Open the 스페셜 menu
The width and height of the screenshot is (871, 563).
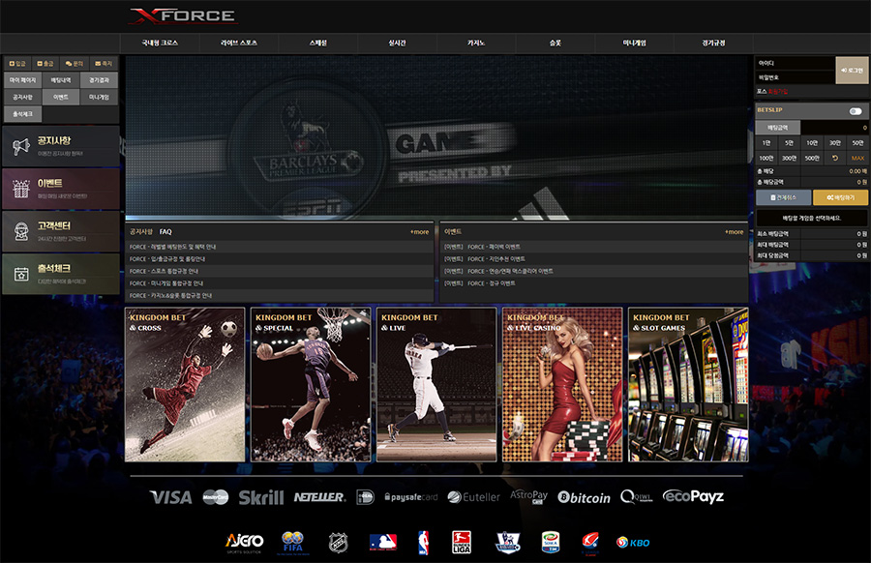coord(318,43)
